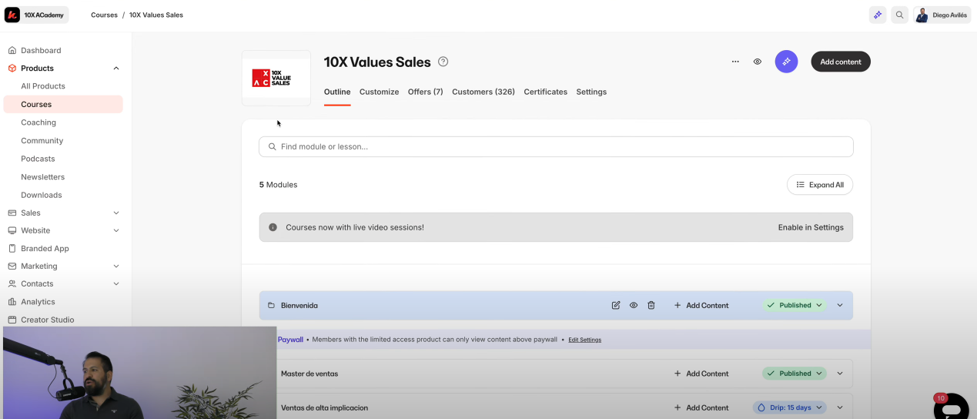Open Podcasts in sidebar

click(x=38, y=159)
